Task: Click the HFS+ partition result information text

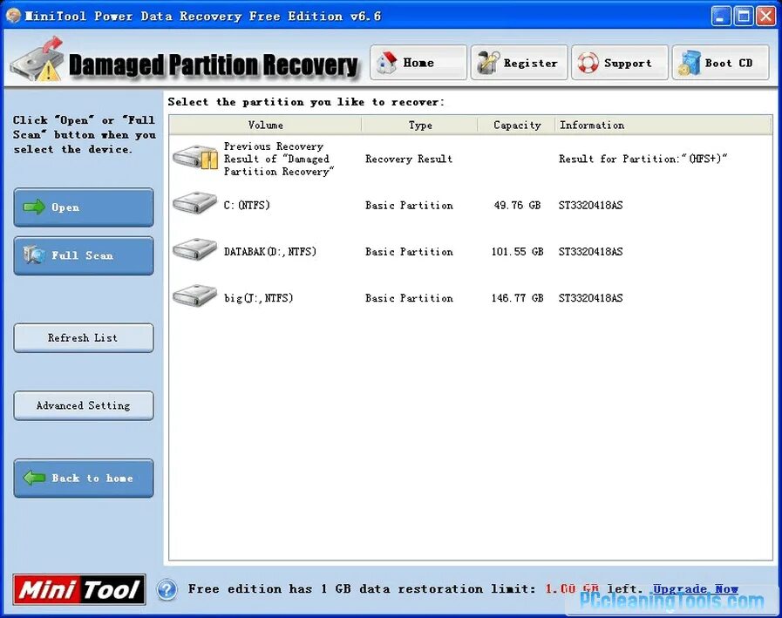Action: pos(643,159)
